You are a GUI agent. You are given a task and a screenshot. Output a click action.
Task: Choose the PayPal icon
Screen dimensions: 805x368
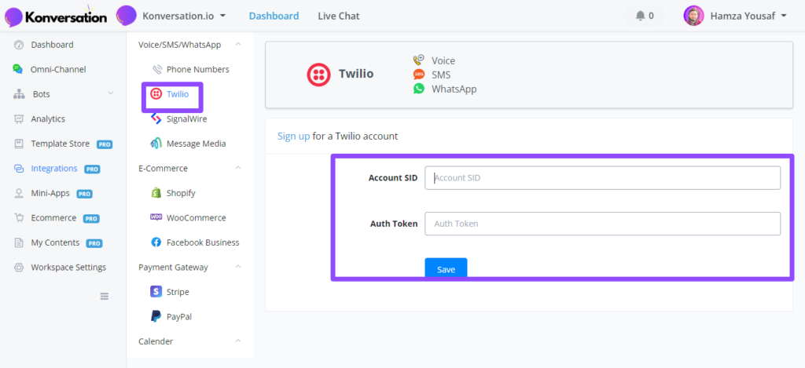156,316
